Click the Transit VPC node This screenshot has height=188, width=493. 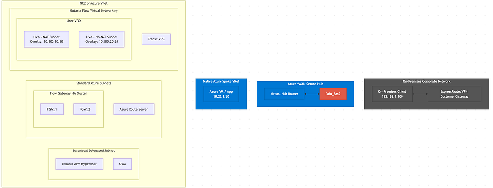(x=156, y=39)
